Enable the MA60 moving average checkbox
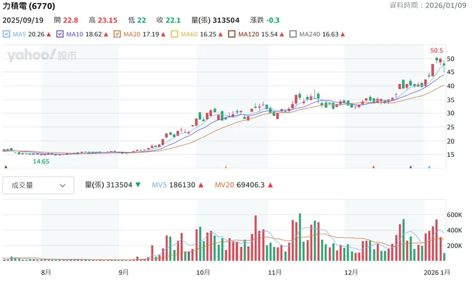The image size is (473, 282). coord(174,34)
